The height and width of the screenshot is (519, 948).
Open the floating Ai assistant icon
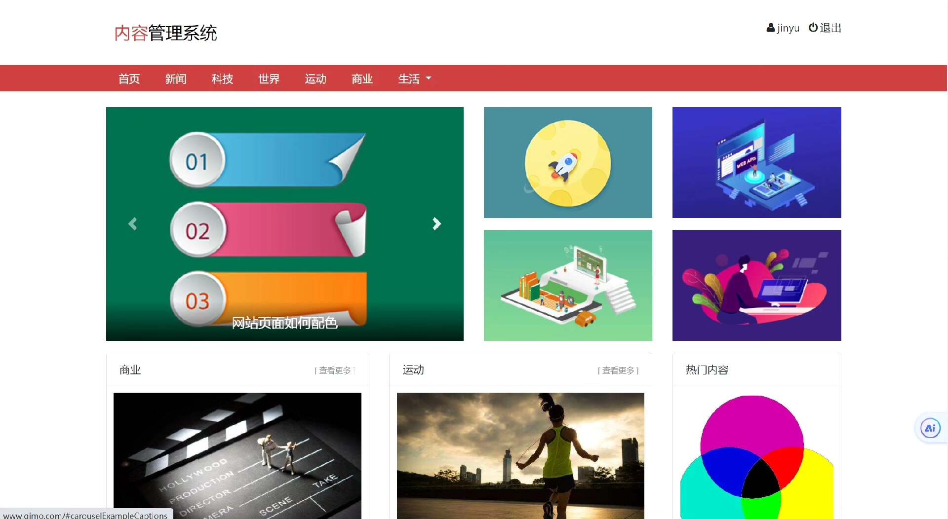pyautogui.click(x=930, y=428)
